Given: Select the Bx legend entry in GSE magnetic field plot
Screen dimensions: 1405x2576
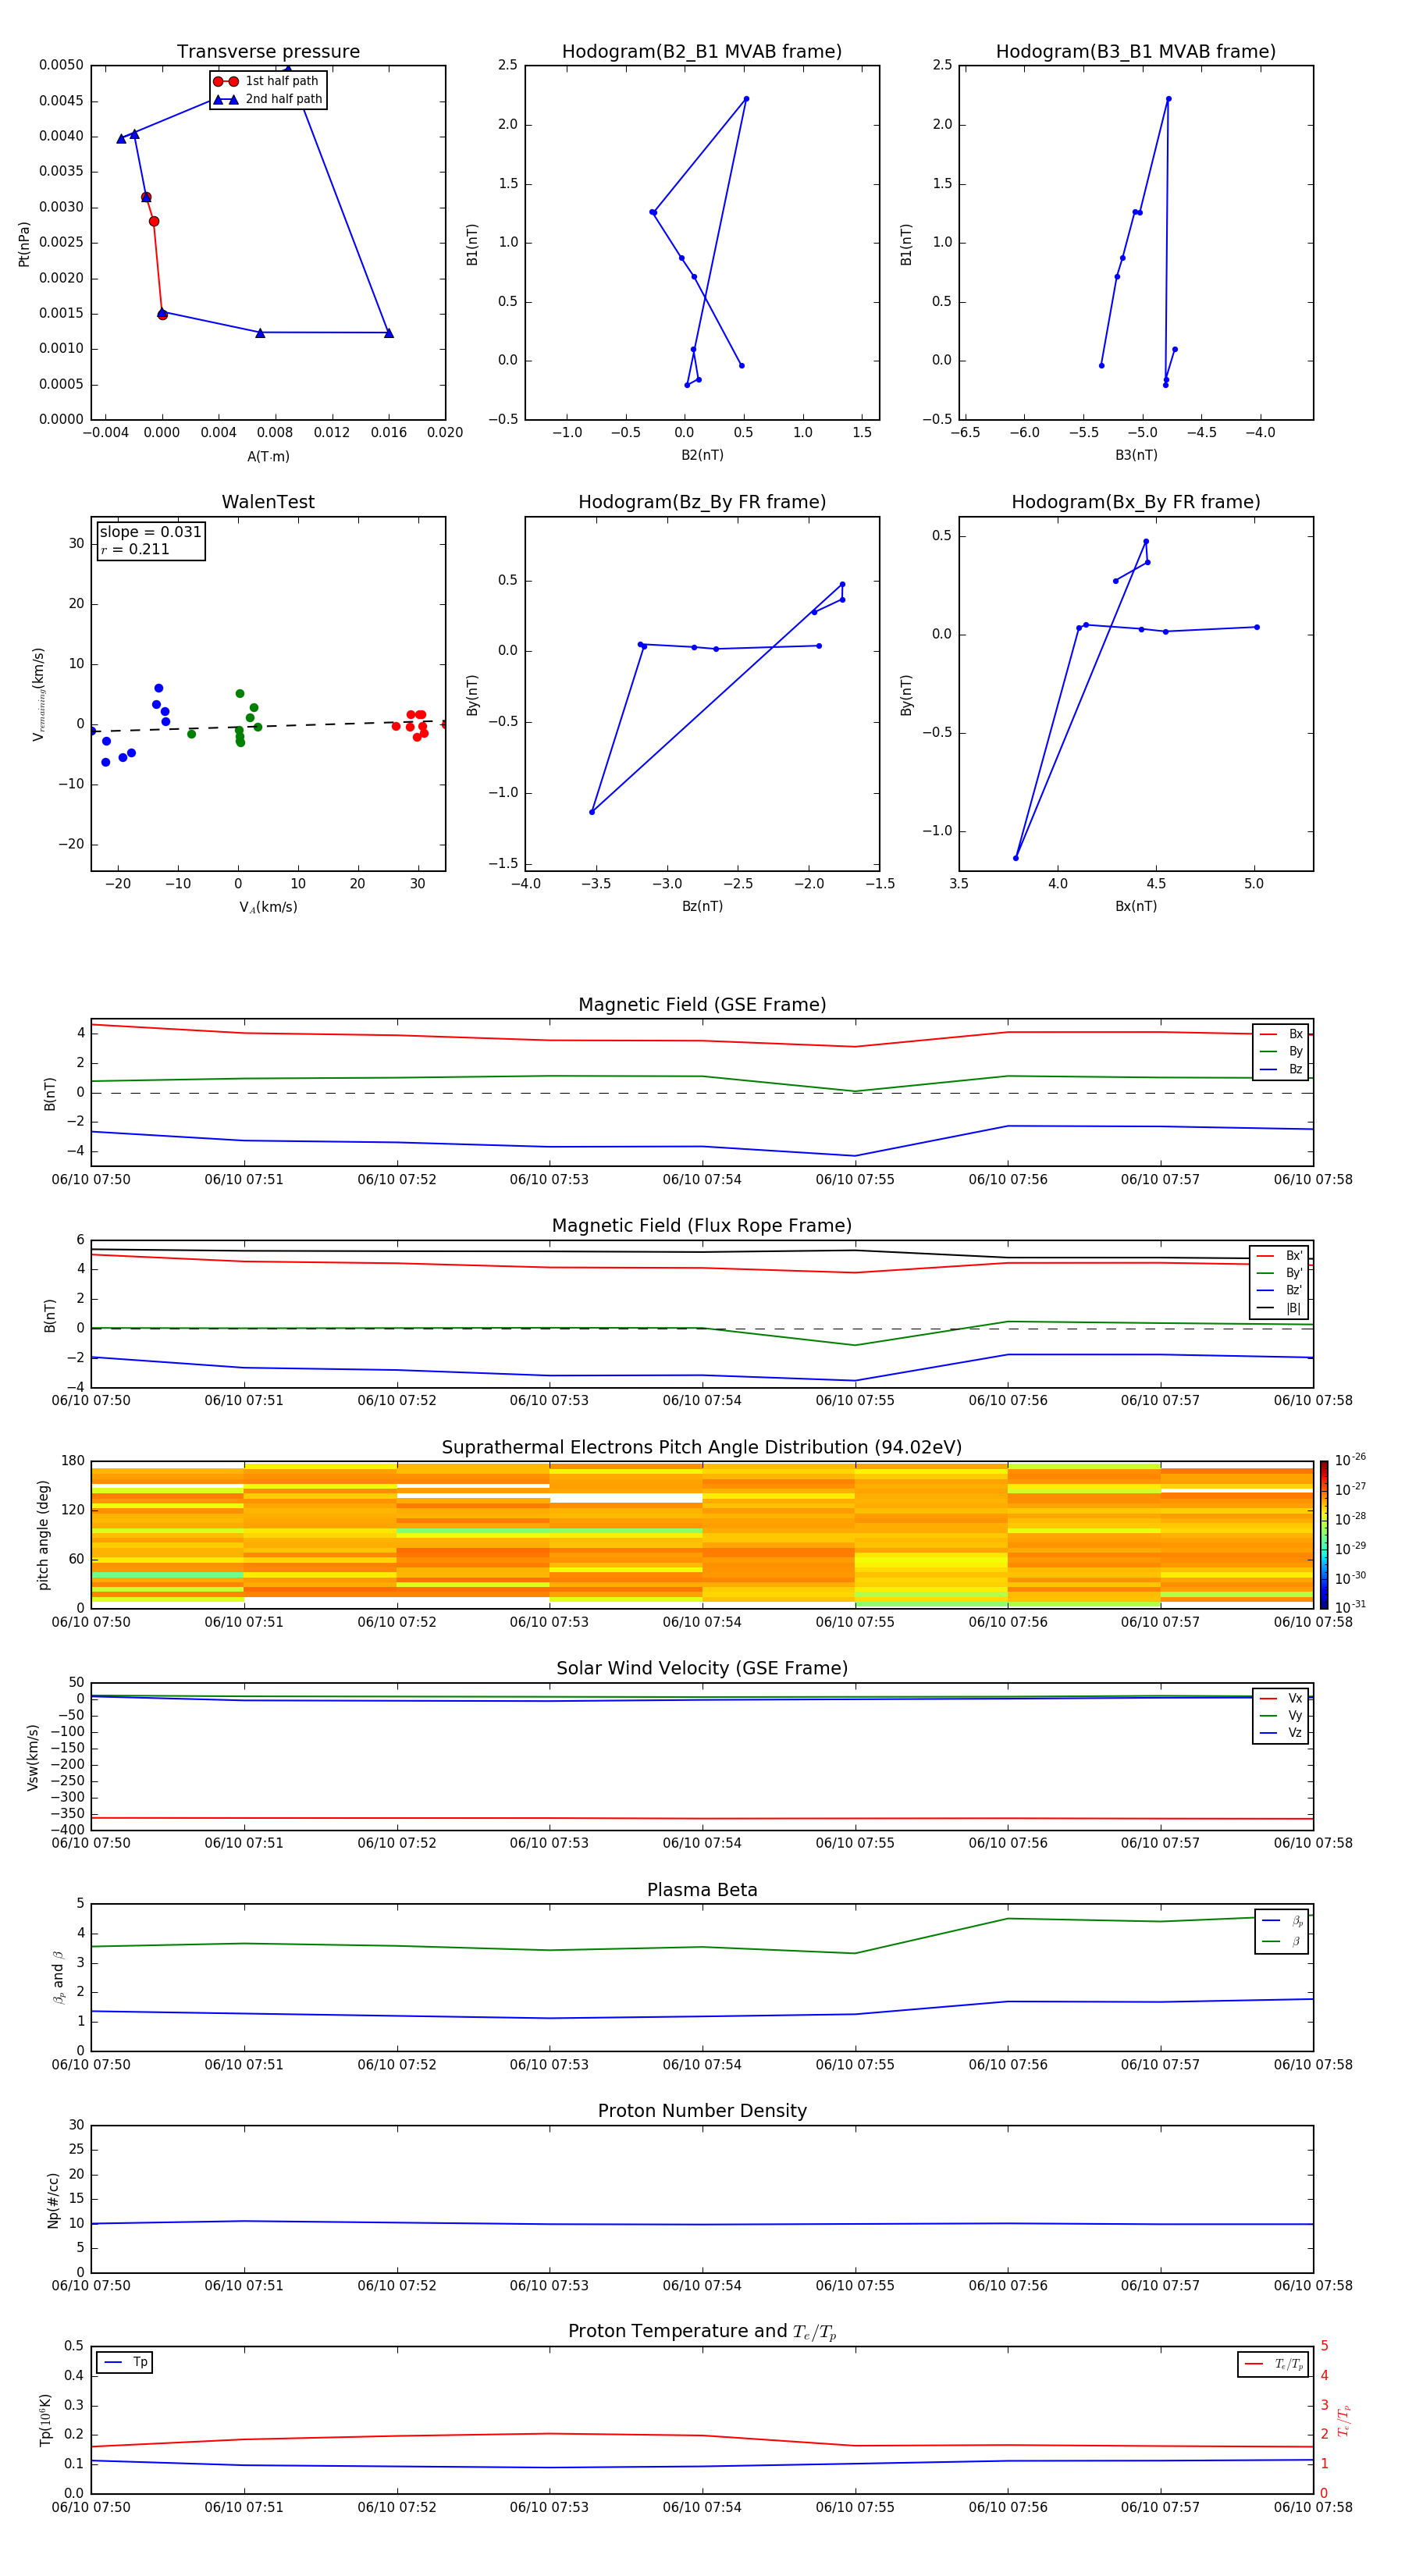Looking at the screenshot, I should click(1281, 1034).
